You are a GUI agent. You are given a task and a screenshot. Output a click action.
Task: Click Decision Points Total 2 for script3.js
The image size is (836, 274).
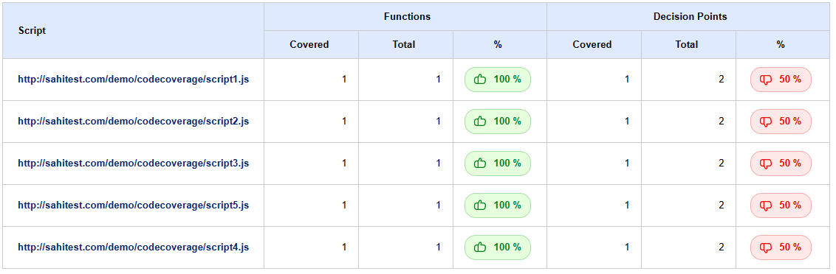coord(722,164)
